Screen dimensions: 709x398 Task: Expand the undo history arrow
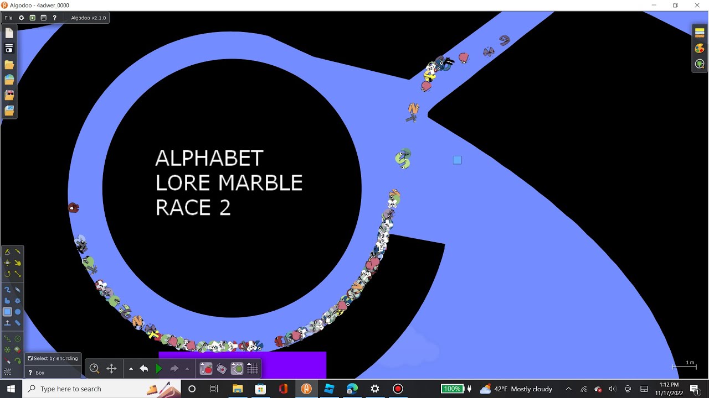[131, 369]
